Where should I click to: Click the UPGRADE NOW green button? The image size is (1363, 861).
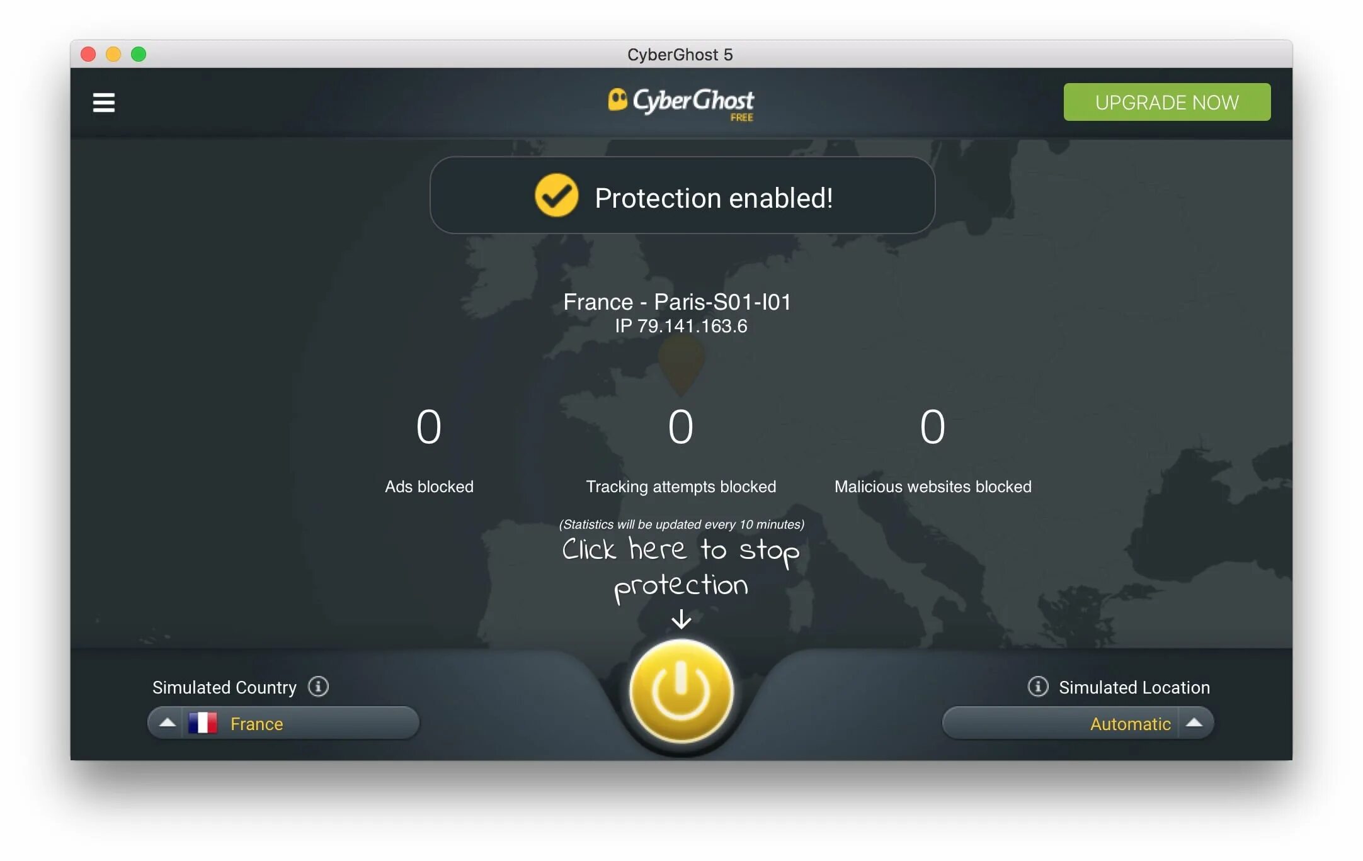point(1168,102)
